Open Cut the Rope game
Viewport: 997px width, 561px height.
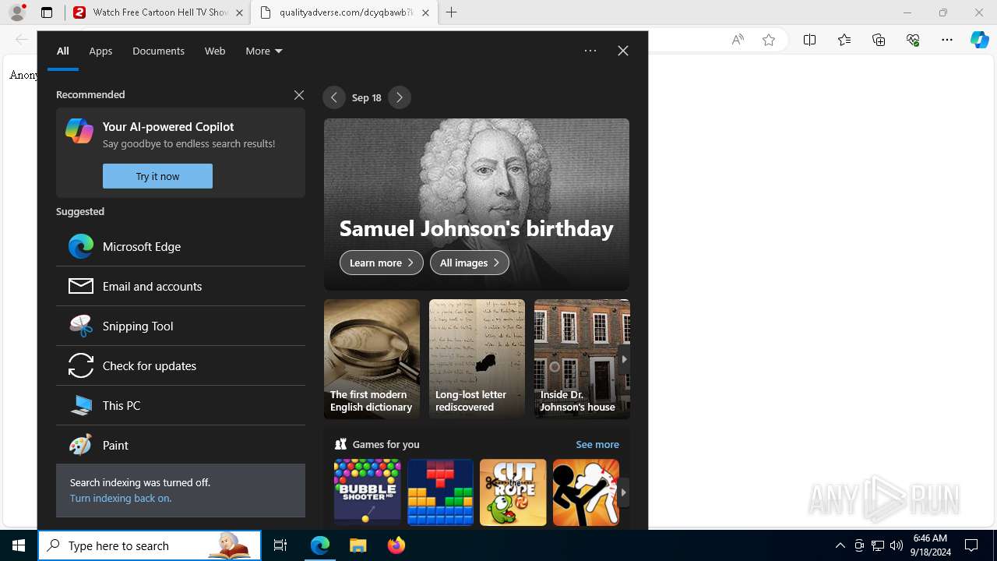[x=513, y=492]
